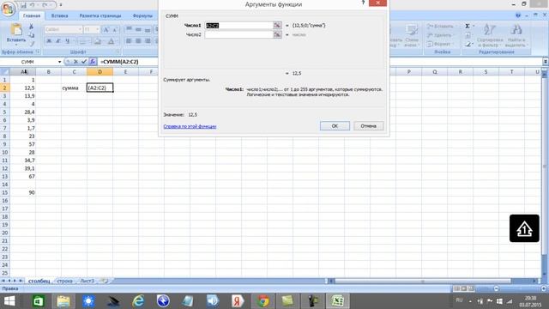Open Internet Explorer from the taskbar
Screen dimensions: 549x309
(x=138, y=301)
